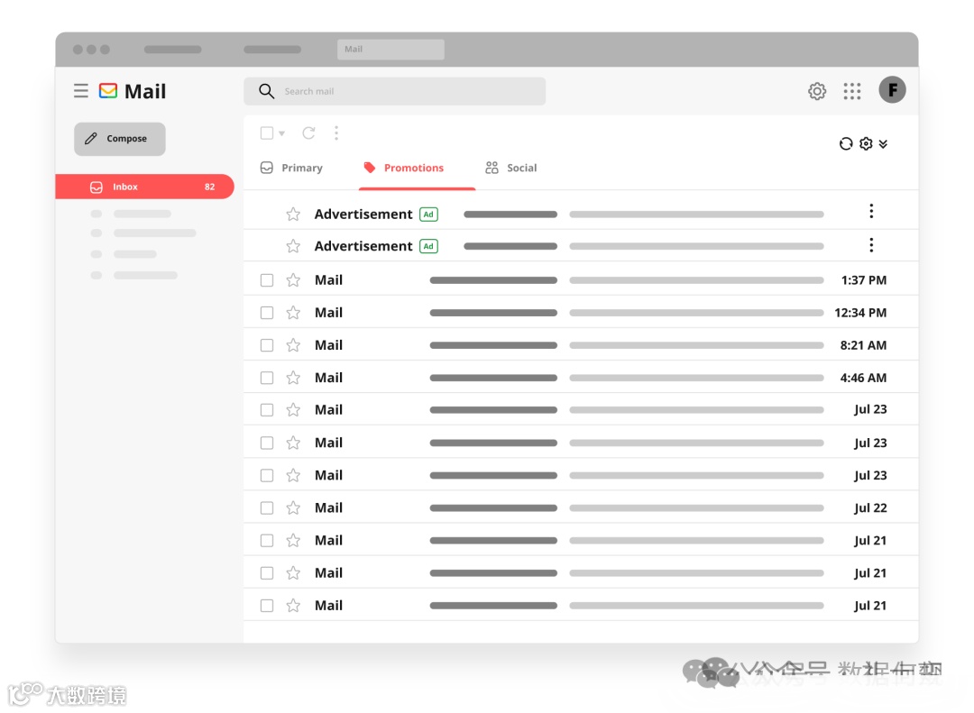Click the Inbox 82 unread count

click(210, 187)
